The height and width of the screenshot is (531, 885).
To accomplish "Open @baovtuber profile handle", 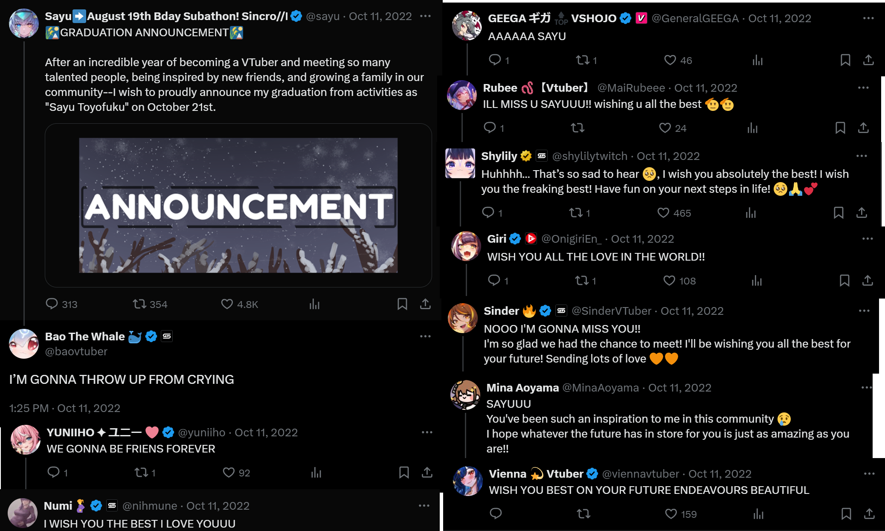I will tap(76, 351).
